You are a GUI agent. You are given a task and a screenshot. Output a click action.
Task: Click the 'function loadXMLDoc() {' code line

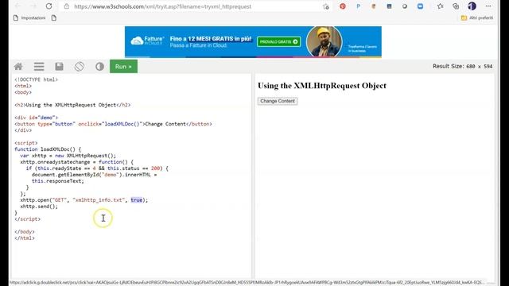pyautogui.click(x=48, y=149)
